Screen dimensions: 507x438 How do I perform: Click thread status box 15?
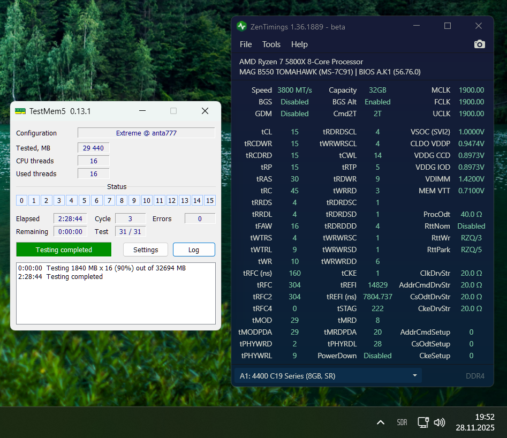coord(209,201)
